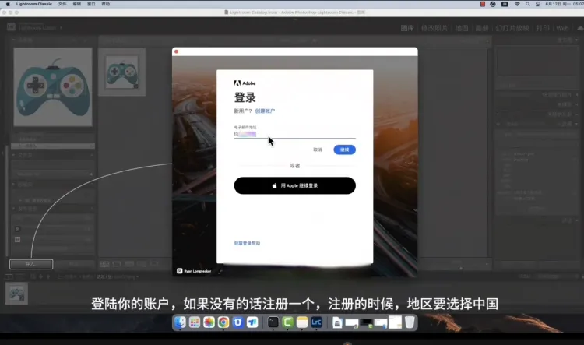Click the Adobe logo in login dialog

(245, 83)
